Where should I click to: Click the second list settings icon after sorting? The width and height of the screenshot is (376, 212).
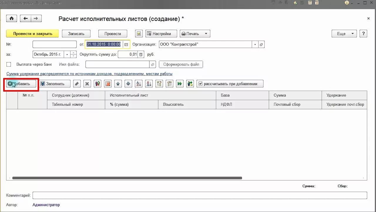click(x=169, y=84)
